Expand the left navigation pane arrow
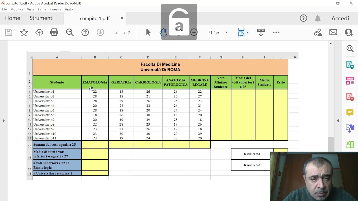 click(x=4, y=121)
